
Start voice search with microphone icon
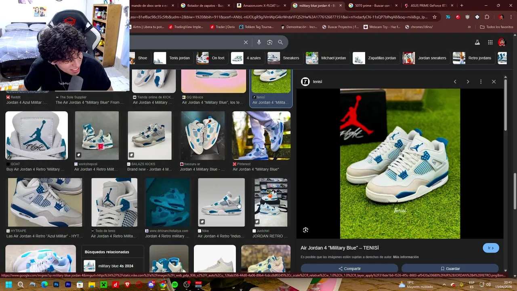tap(259, 42)
